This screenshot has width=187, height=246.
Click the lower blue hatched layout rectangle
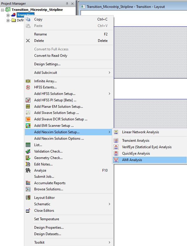click(150, 114)
